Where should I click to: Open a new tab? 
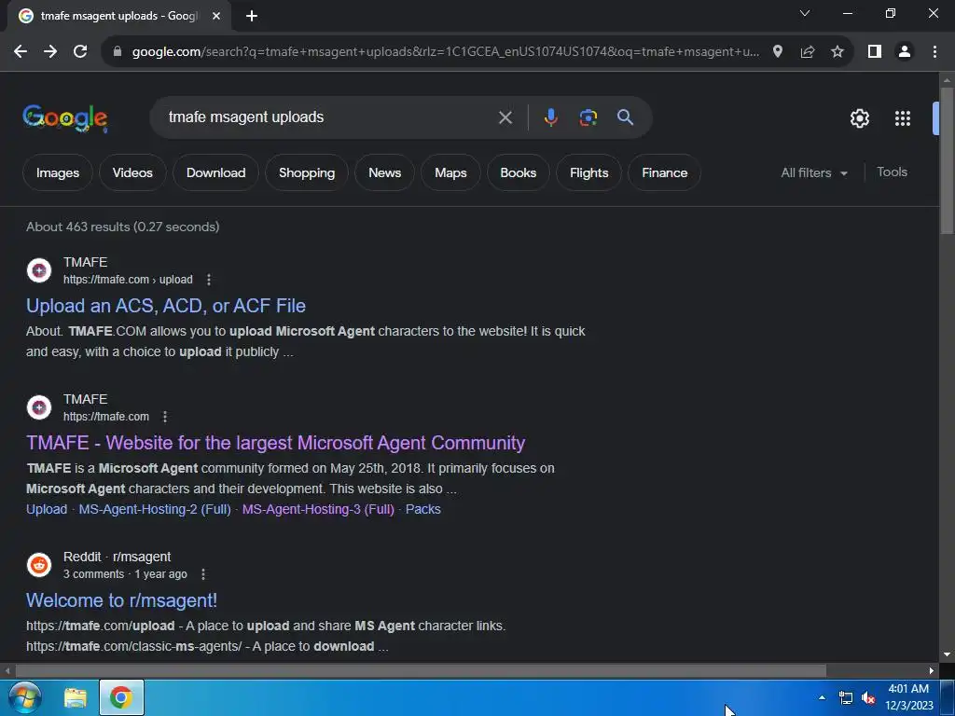pyautogui.click(x=252, y=16)
